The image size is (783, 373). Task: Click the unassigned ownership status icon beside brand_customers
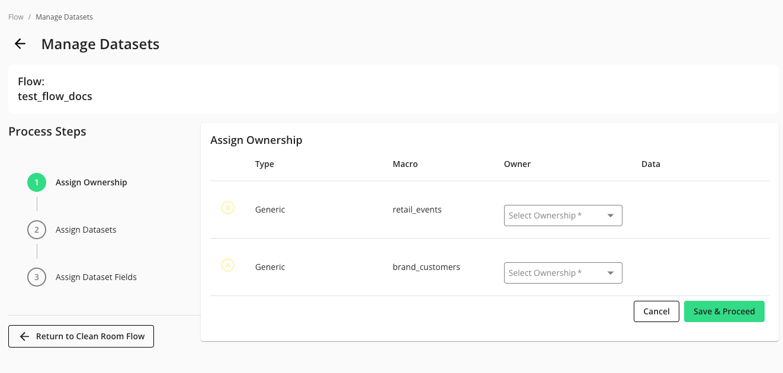[x=228, y=265]
